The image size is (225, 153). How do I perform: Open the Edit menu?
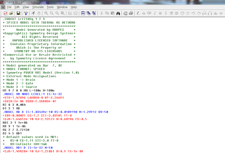pyautogui.click(x=17, y=7)
